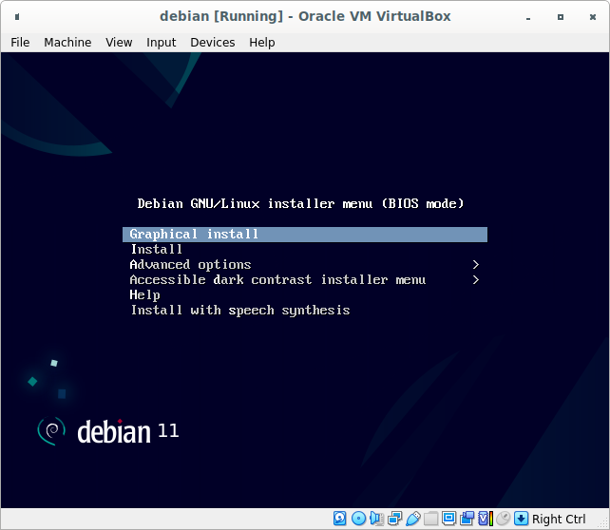
Task: Click the shared folders status icon
Action: (430, 519)
